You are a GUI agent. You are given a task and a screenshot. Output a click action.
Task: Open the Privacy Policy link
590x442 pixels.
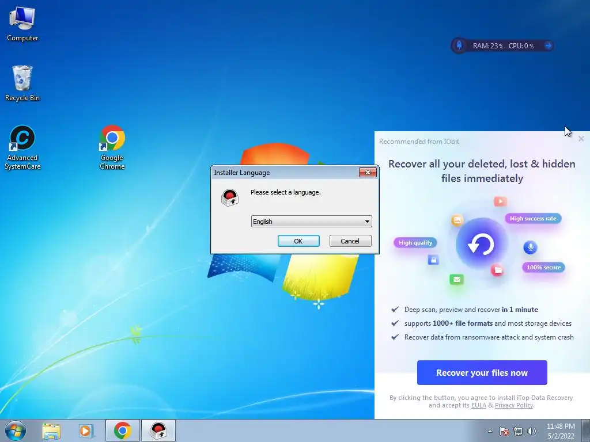pyautogui.click(x=513, y=405)
